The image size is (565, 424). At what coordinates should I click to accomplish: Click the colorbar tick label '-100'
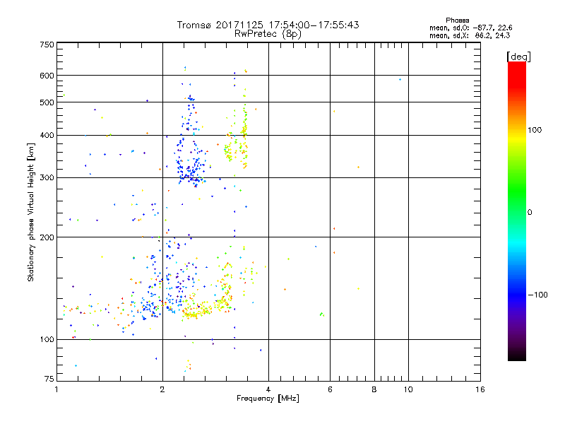537,295
